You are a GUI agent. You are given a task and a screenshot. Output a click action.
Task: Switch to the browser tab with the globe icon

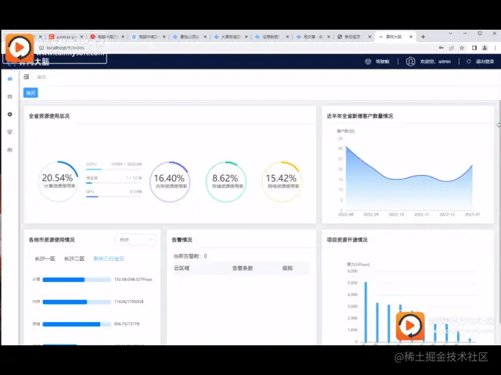(x=355, y=37)
